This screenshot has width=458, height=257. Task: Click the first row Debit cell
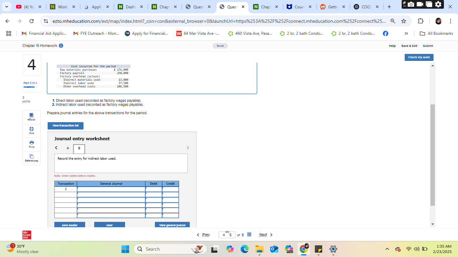pos(154,189)
